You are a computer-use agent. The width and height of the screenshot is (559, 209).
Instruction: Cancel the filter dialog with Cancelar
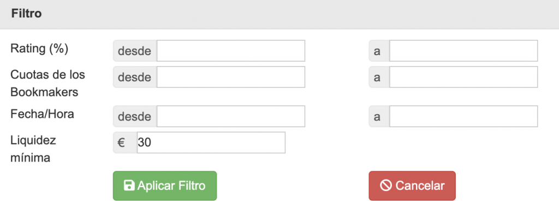pyautogui.click(x=412, y=186)
